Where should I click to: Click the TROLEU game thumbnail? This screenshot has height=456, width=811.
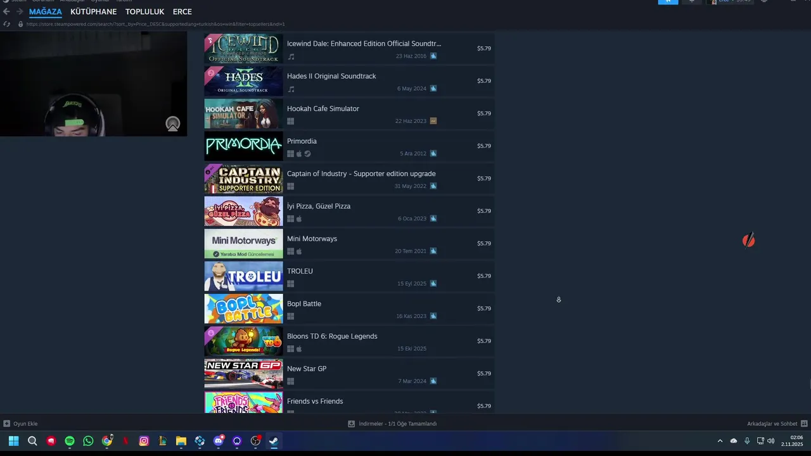243,276
